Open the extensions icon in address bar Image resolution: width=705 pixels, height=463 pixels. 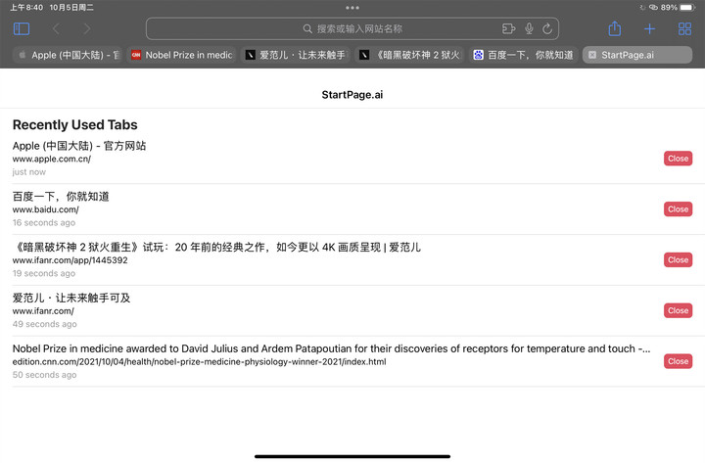pyautogui.click(x=508, y=29)
